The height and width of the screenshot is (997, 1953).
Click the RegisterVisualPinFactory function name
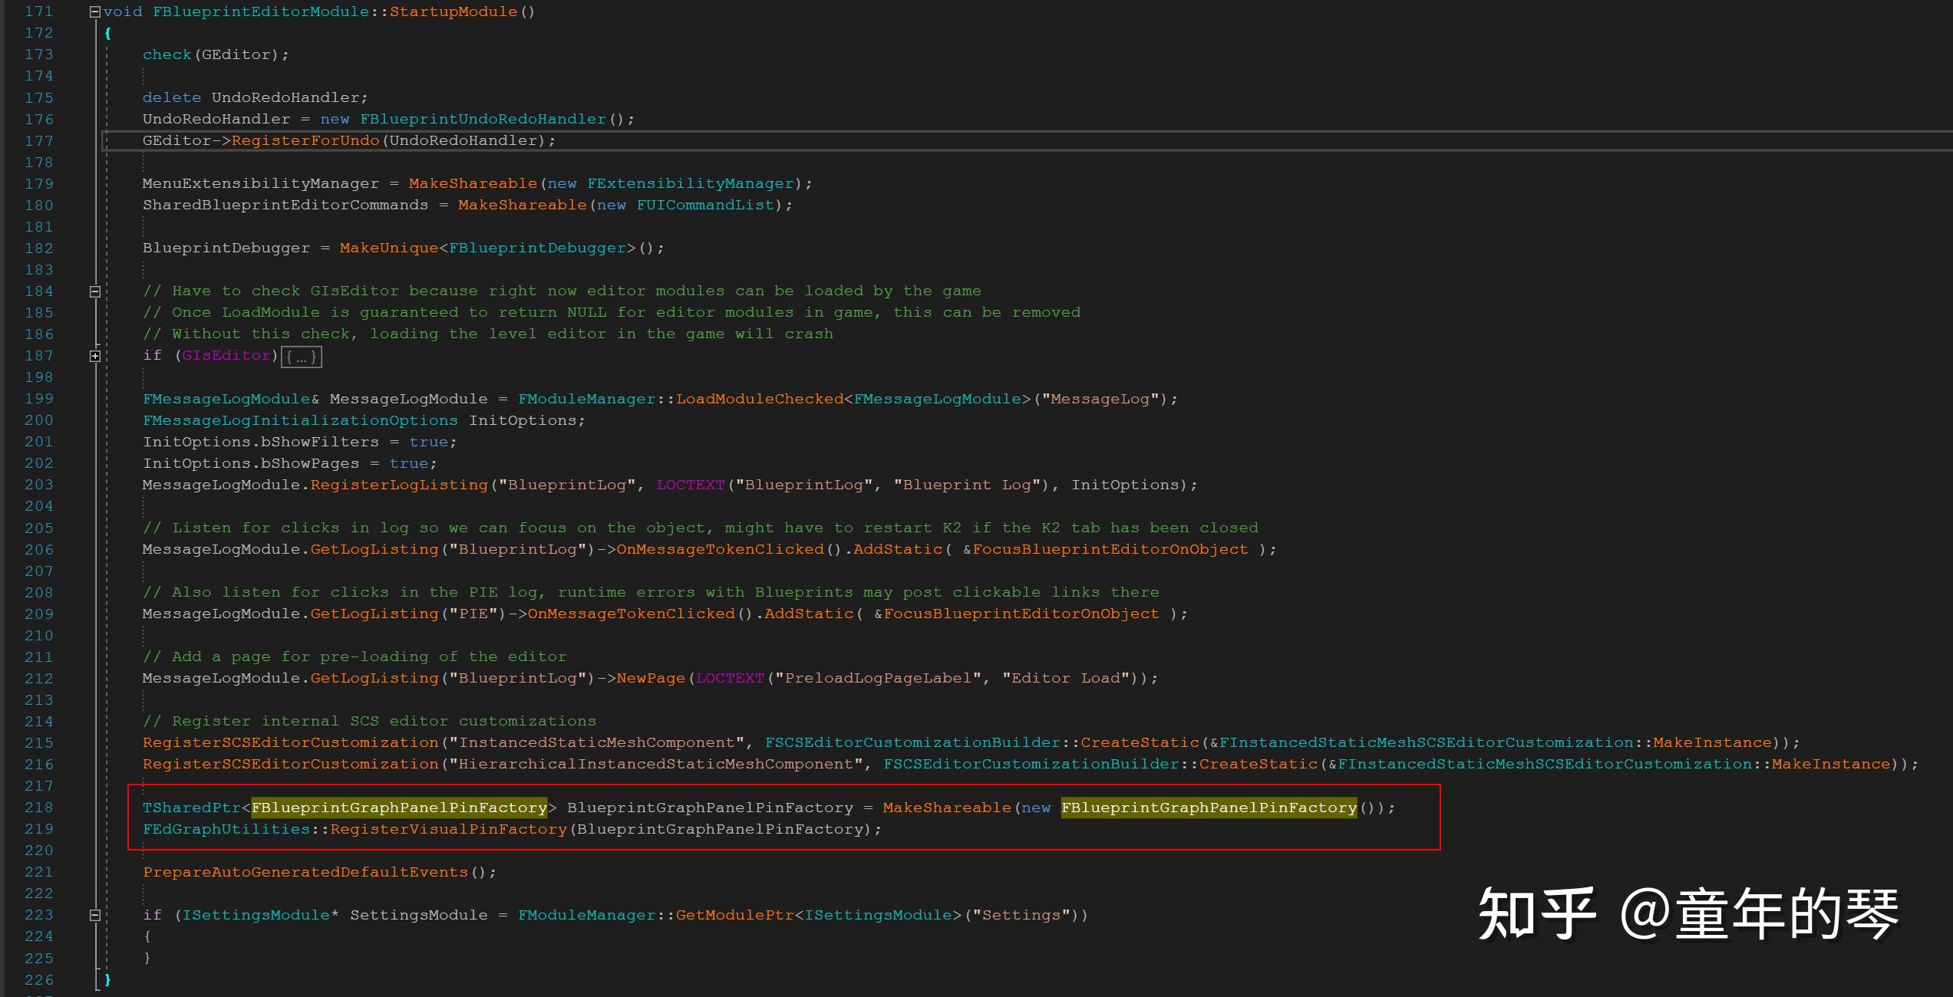[448, 829]
